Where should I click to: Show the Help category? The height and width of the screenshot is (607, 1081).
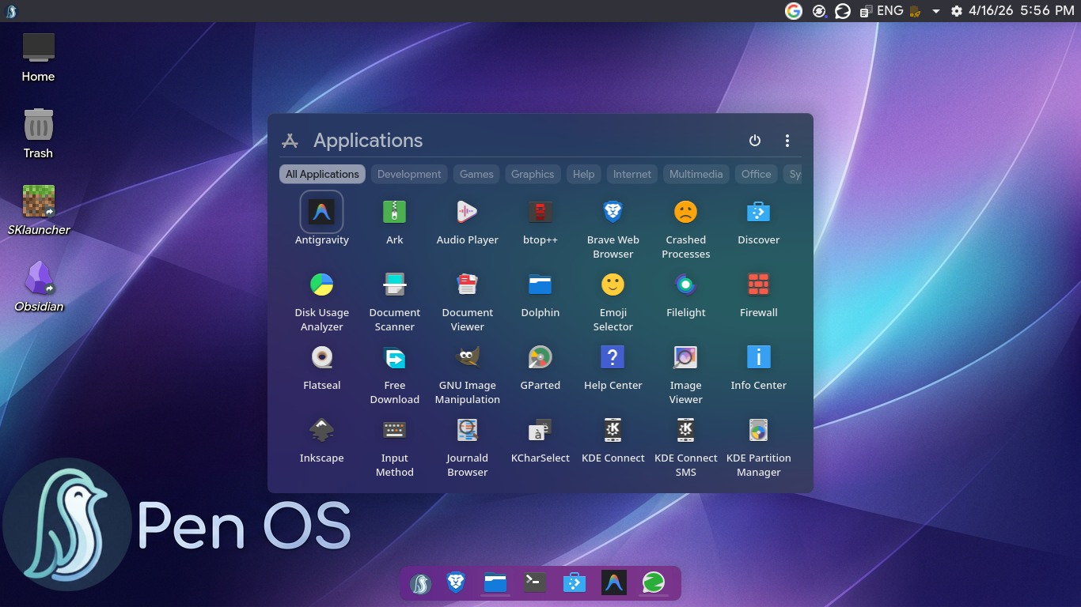pos(583,174)
